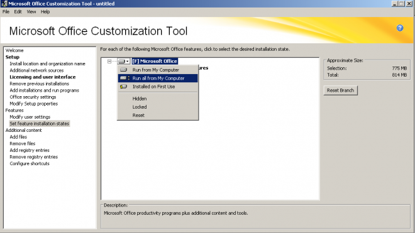Choose Run all from My Computer

(158, 79)
